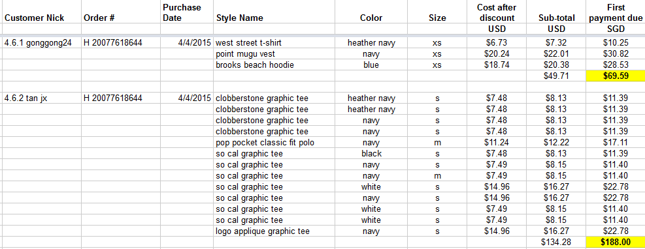
Task: Click the blue color cell
Action: 371,65
